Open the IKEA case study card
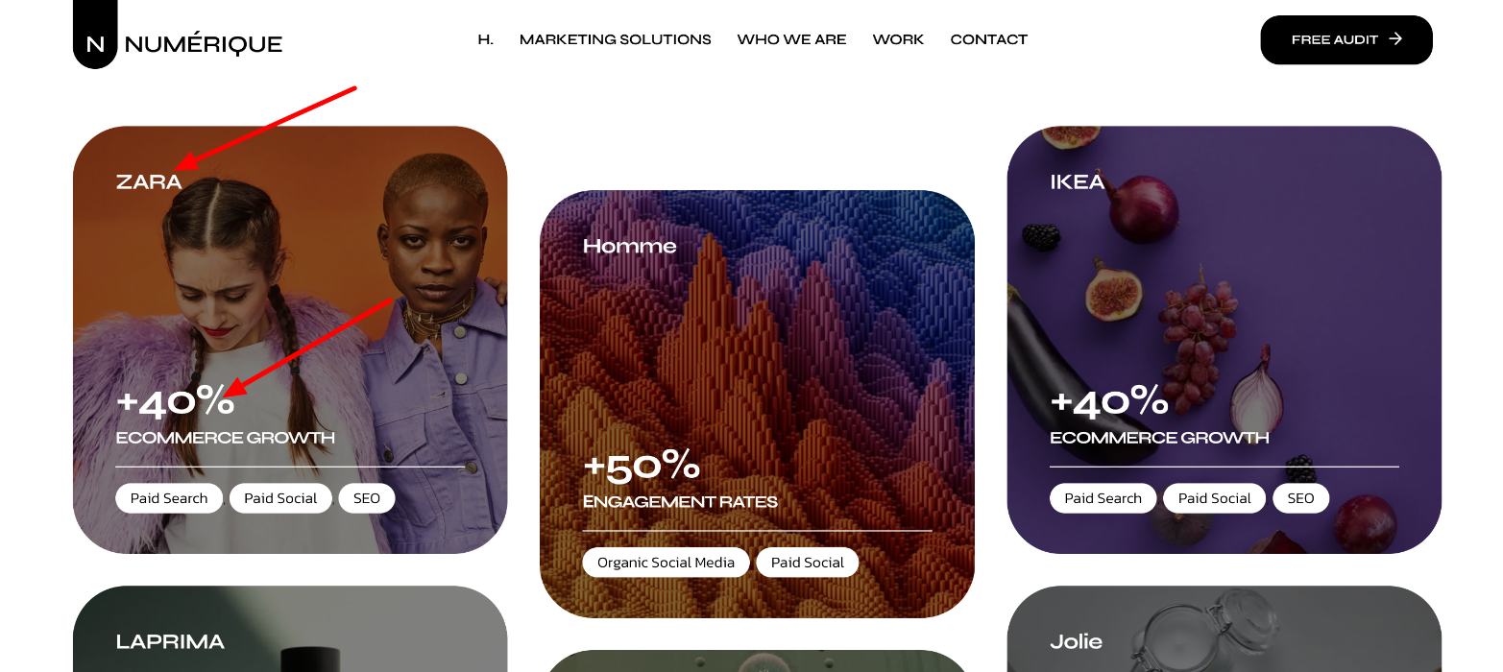 tap(1224, 340)
